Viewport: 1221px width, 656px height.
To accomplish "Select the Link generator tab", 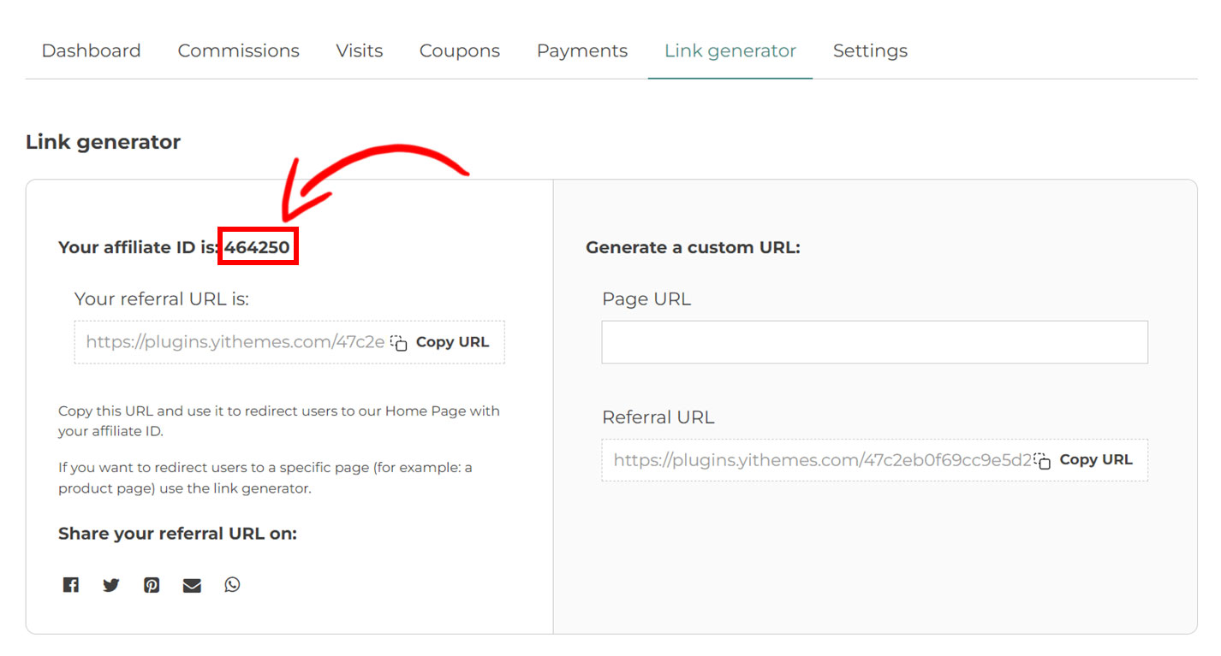I will (730, 51).
